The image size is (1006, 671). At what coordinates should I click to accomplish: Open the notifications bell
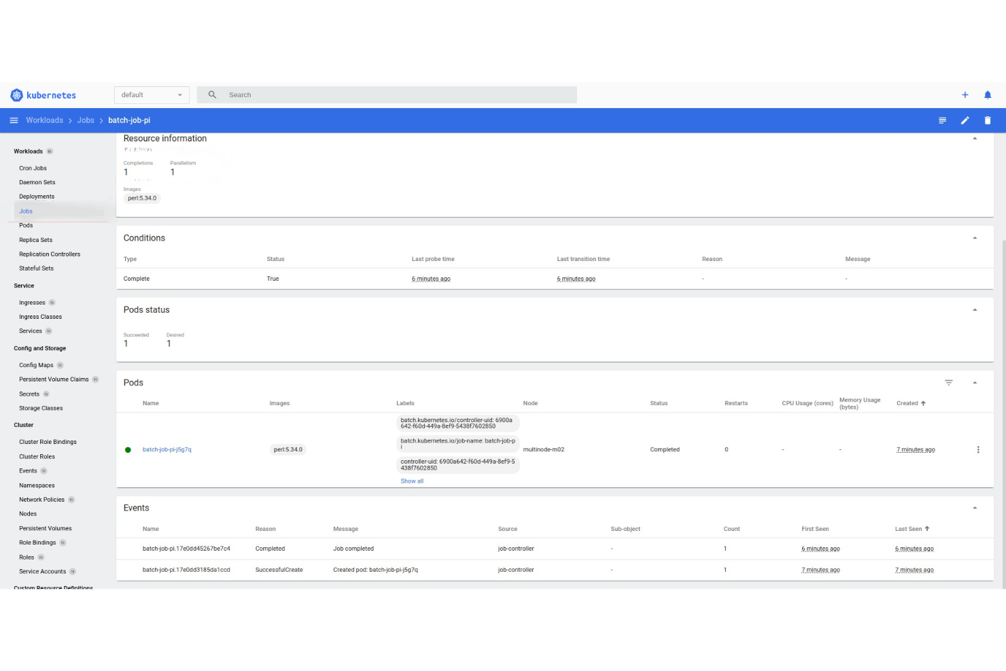[988, 94]
